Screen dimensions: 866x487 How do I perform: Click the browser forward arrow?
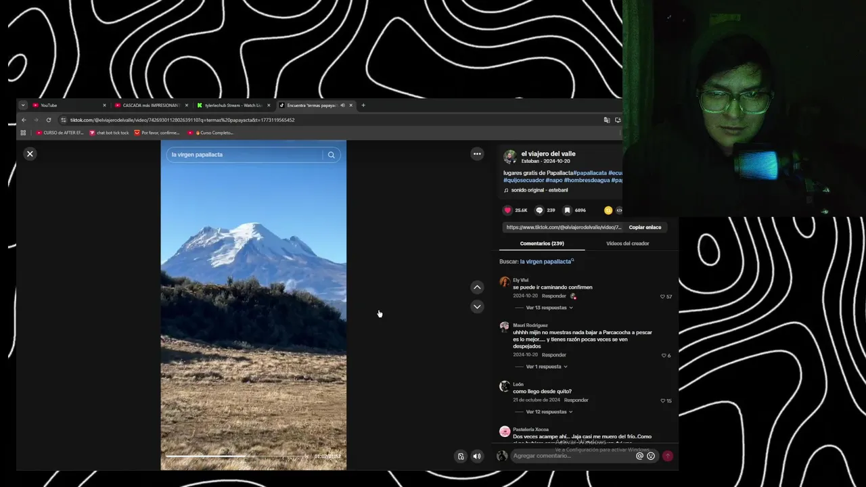pyautogui.click(x=36, y=120)
